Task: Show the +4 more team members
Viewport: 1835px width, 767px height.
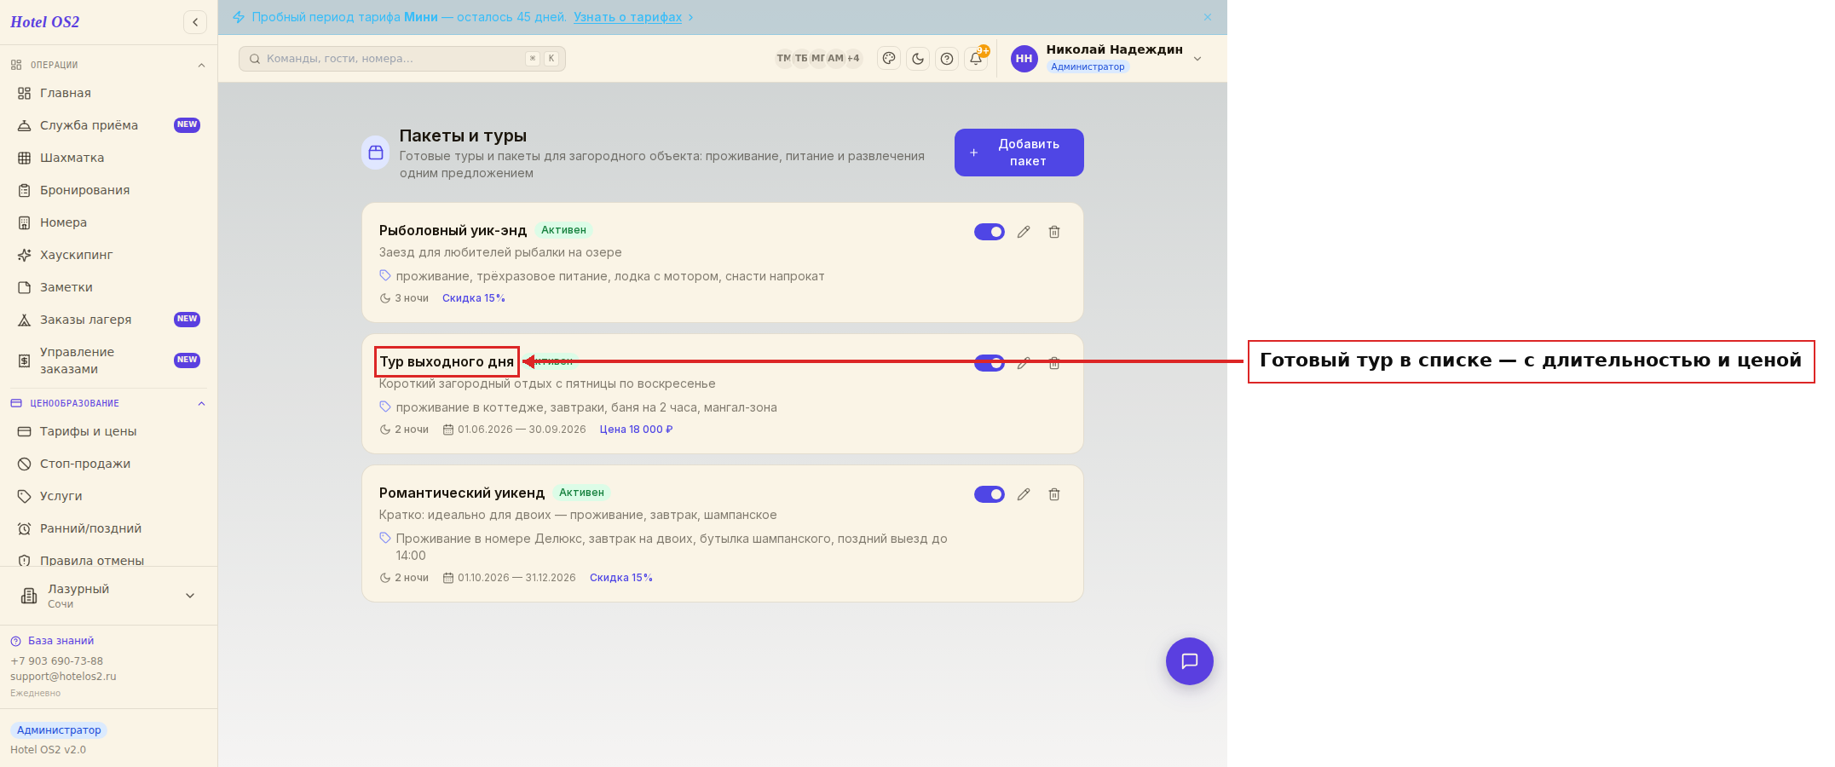Action: 853,59
